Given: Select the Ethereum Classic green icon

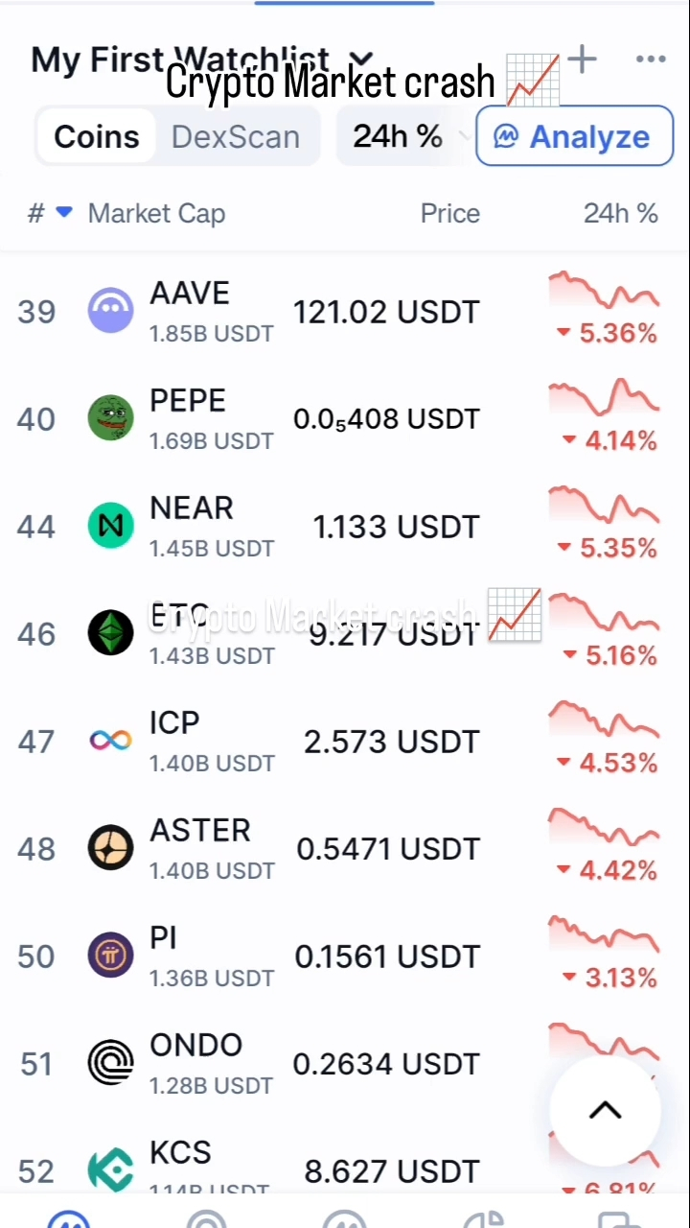Looking at the screenshot, I should [x=110, y=634].
